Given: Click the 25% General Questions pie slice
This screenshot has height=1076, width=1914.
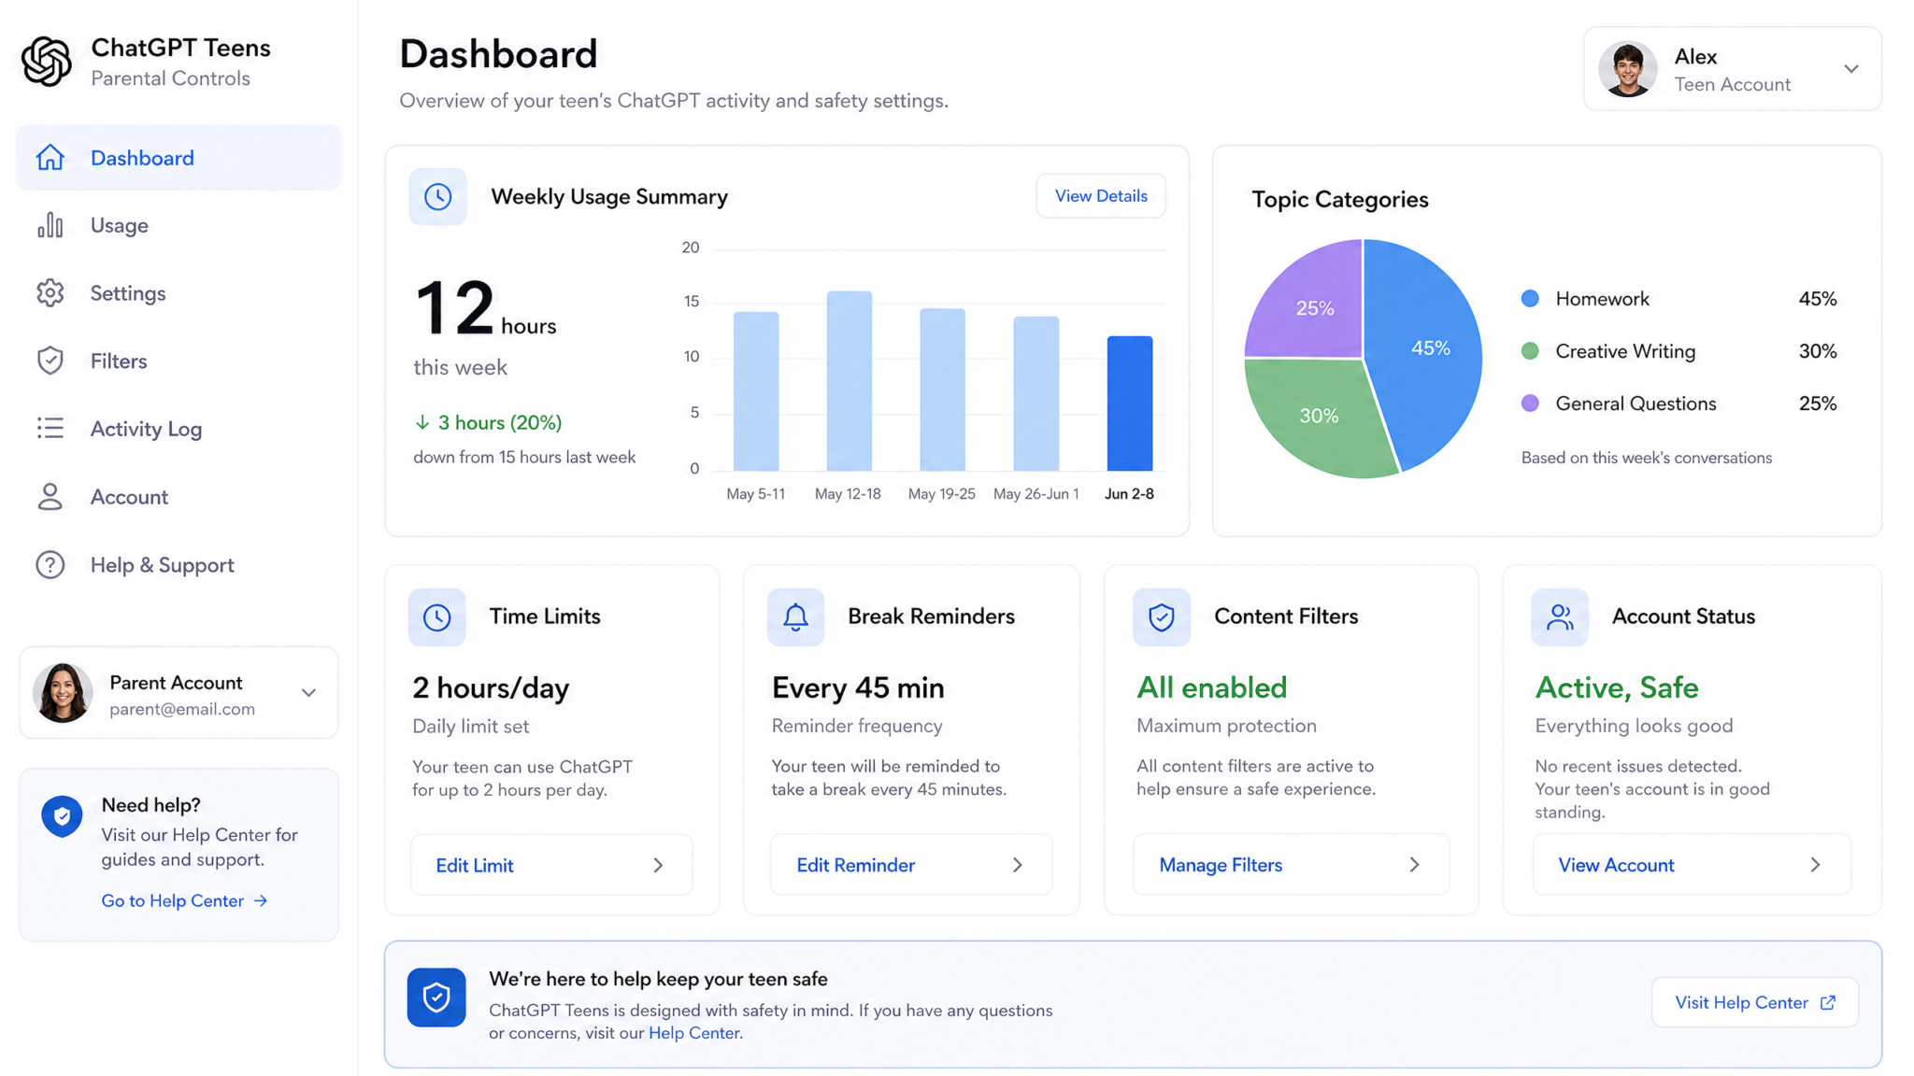Looking at the screenshot, I should [x=1314, y=308].
